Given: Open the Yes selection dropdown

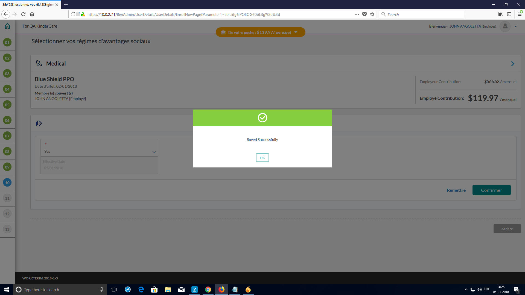Looking at the screenshot, I should click(x=99, y=151).
